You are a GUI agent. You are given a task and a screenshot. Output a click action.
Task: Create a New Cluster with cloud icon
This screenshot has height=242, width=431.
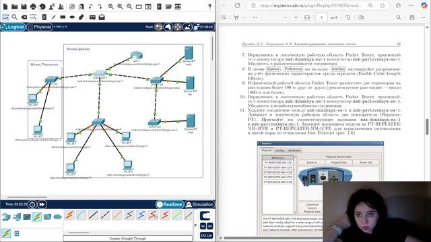(168, 27)
